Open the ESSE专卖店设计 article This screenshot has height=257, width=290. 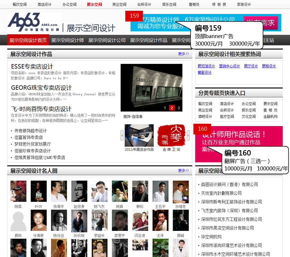32,66
